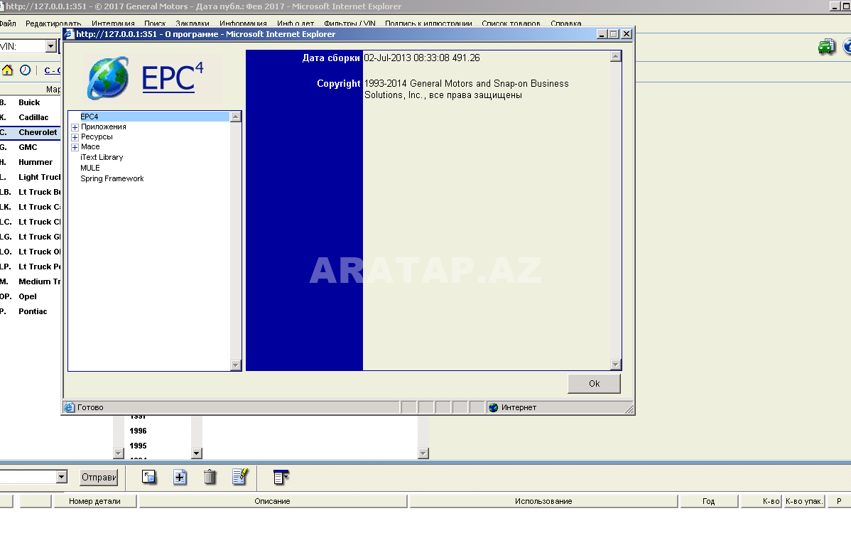Select Pontiac in the make list
The height and width of the screenshot is (543, 851).
point(33,312)
